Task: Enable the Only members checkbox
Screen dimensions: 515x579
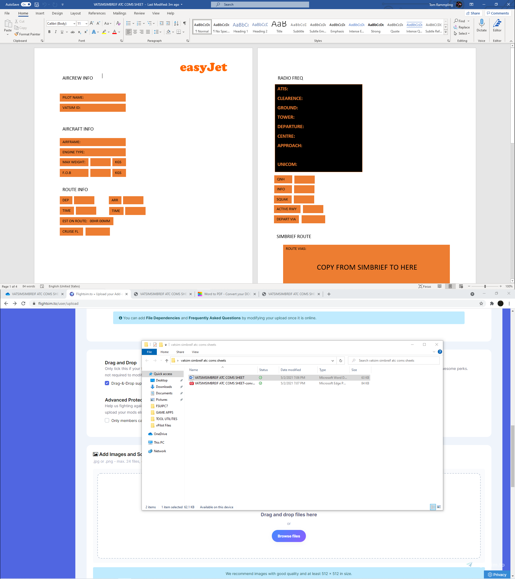Action: coord(107,420)
